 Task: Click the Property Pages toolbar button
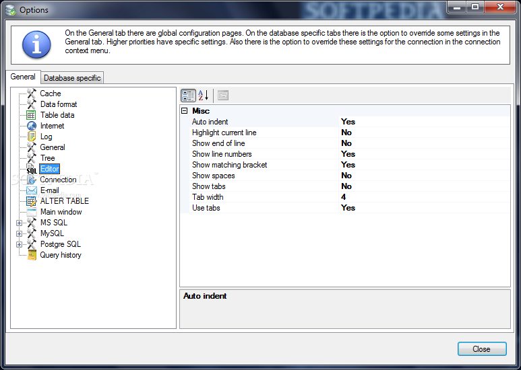223,96
